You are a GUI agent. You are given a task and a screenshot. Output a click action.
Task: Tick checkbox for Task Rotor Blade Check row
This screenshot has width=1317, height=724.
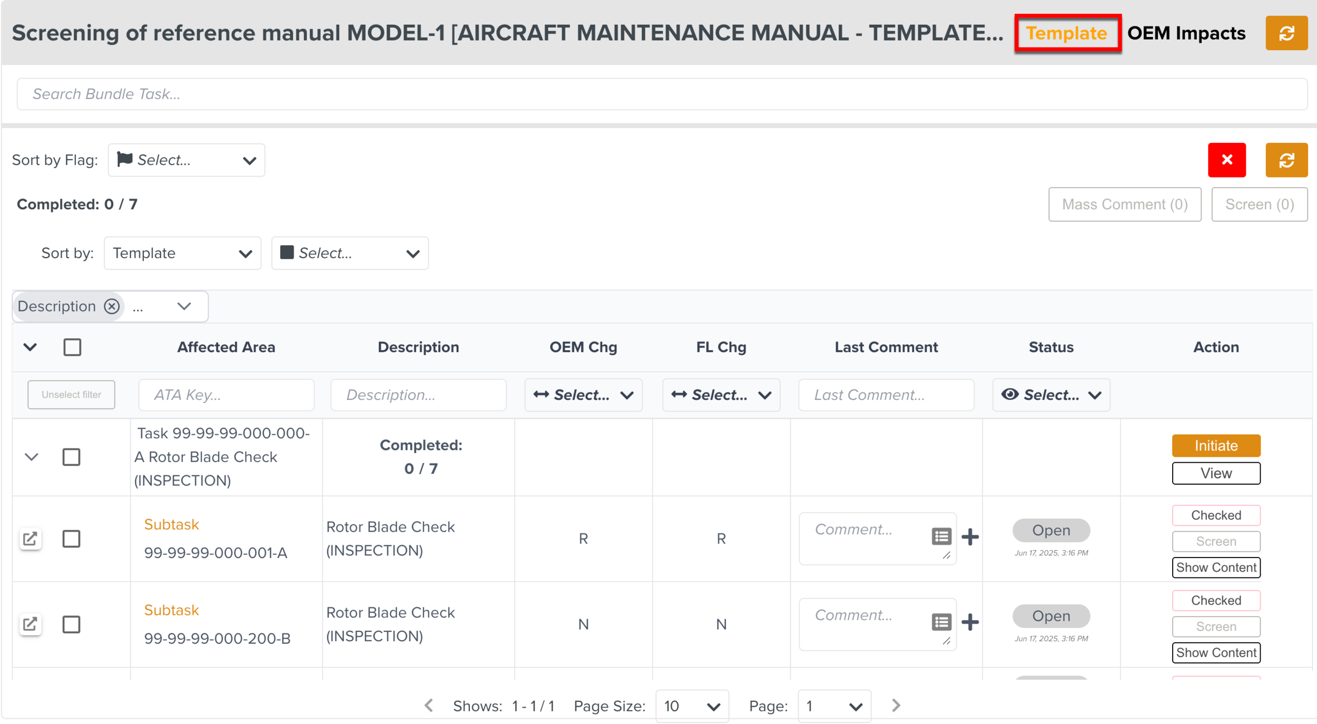click(x=71, y=456)
